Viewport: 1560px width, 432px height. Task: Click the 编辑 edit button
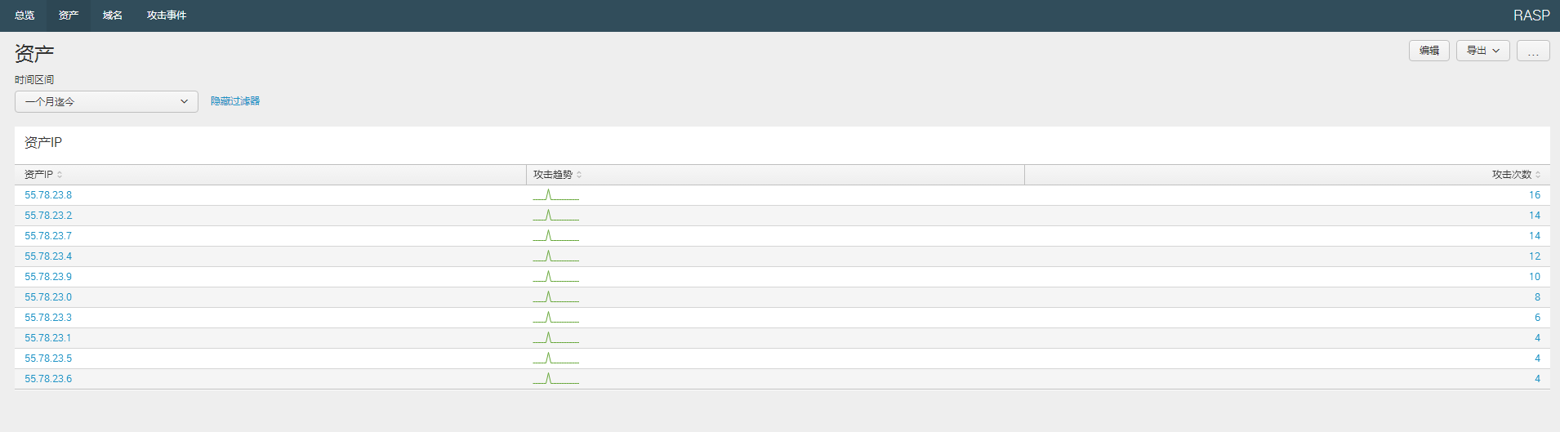1429,51
